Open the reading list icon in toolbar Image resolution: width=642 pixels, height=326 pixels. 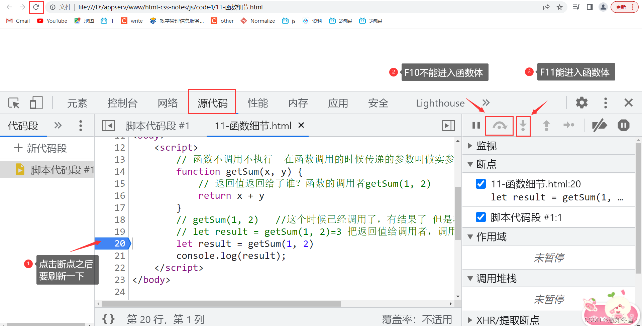(x=576, y=7)
